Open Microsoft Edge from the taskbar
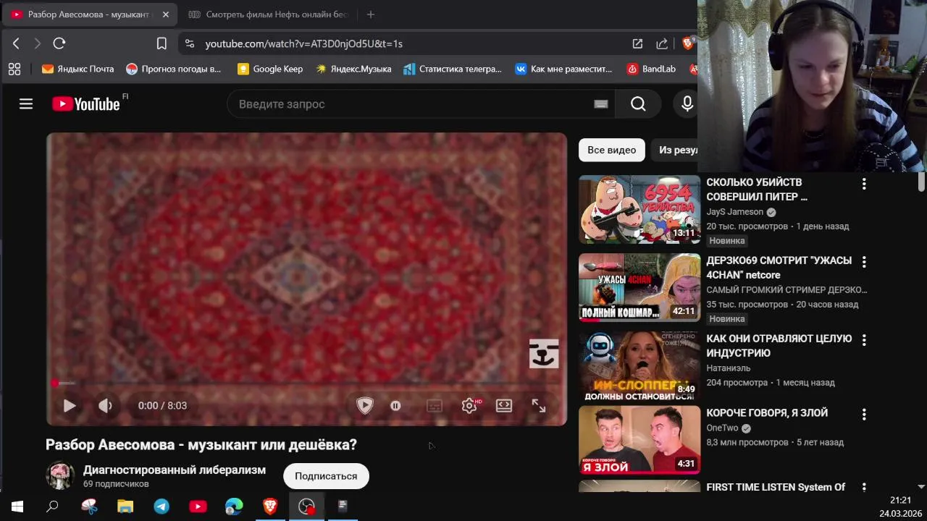This screenshot has height=521, width=927. pos(234,507)
